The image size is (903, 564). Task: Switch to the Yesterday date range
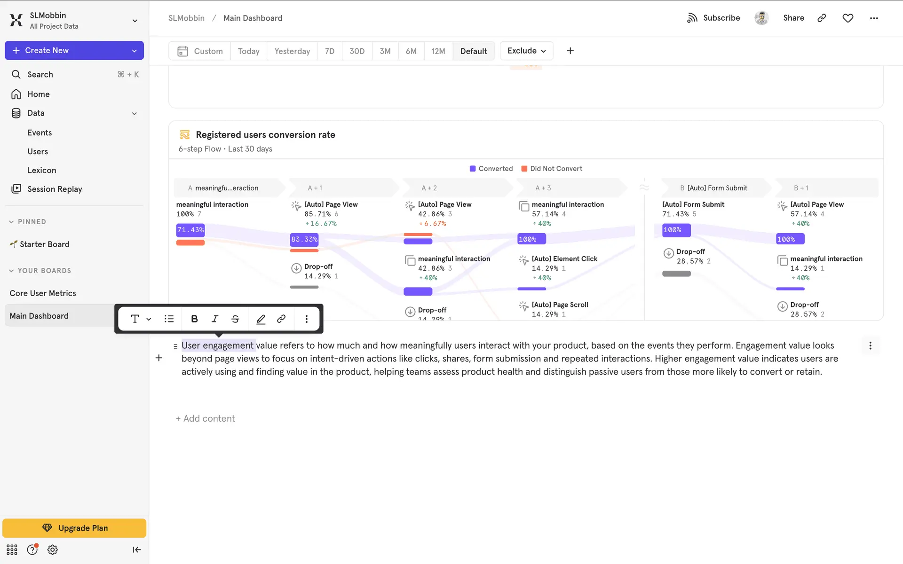(292, 51)
